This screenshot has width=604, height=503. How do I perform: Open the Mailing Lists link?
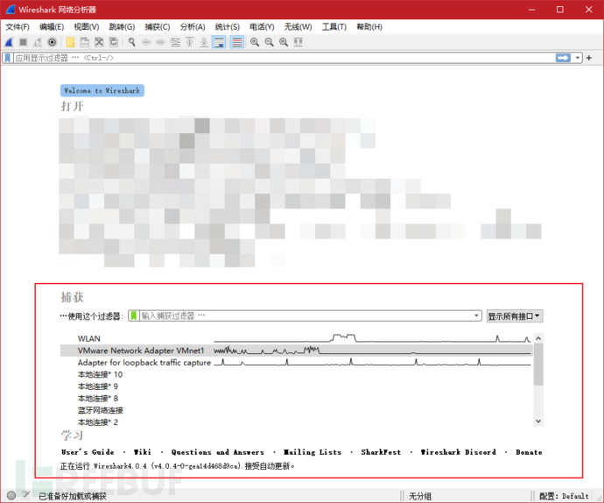pos(313,452)
